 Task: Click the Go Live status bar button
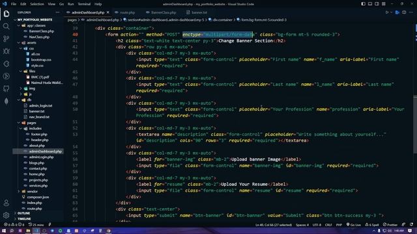[354, 225]
